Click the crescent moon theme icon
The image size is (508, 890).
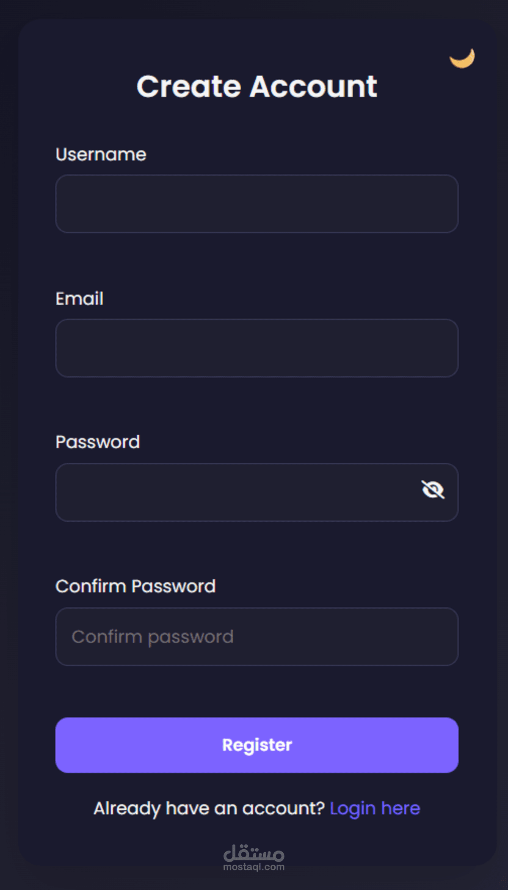[462, 58]
